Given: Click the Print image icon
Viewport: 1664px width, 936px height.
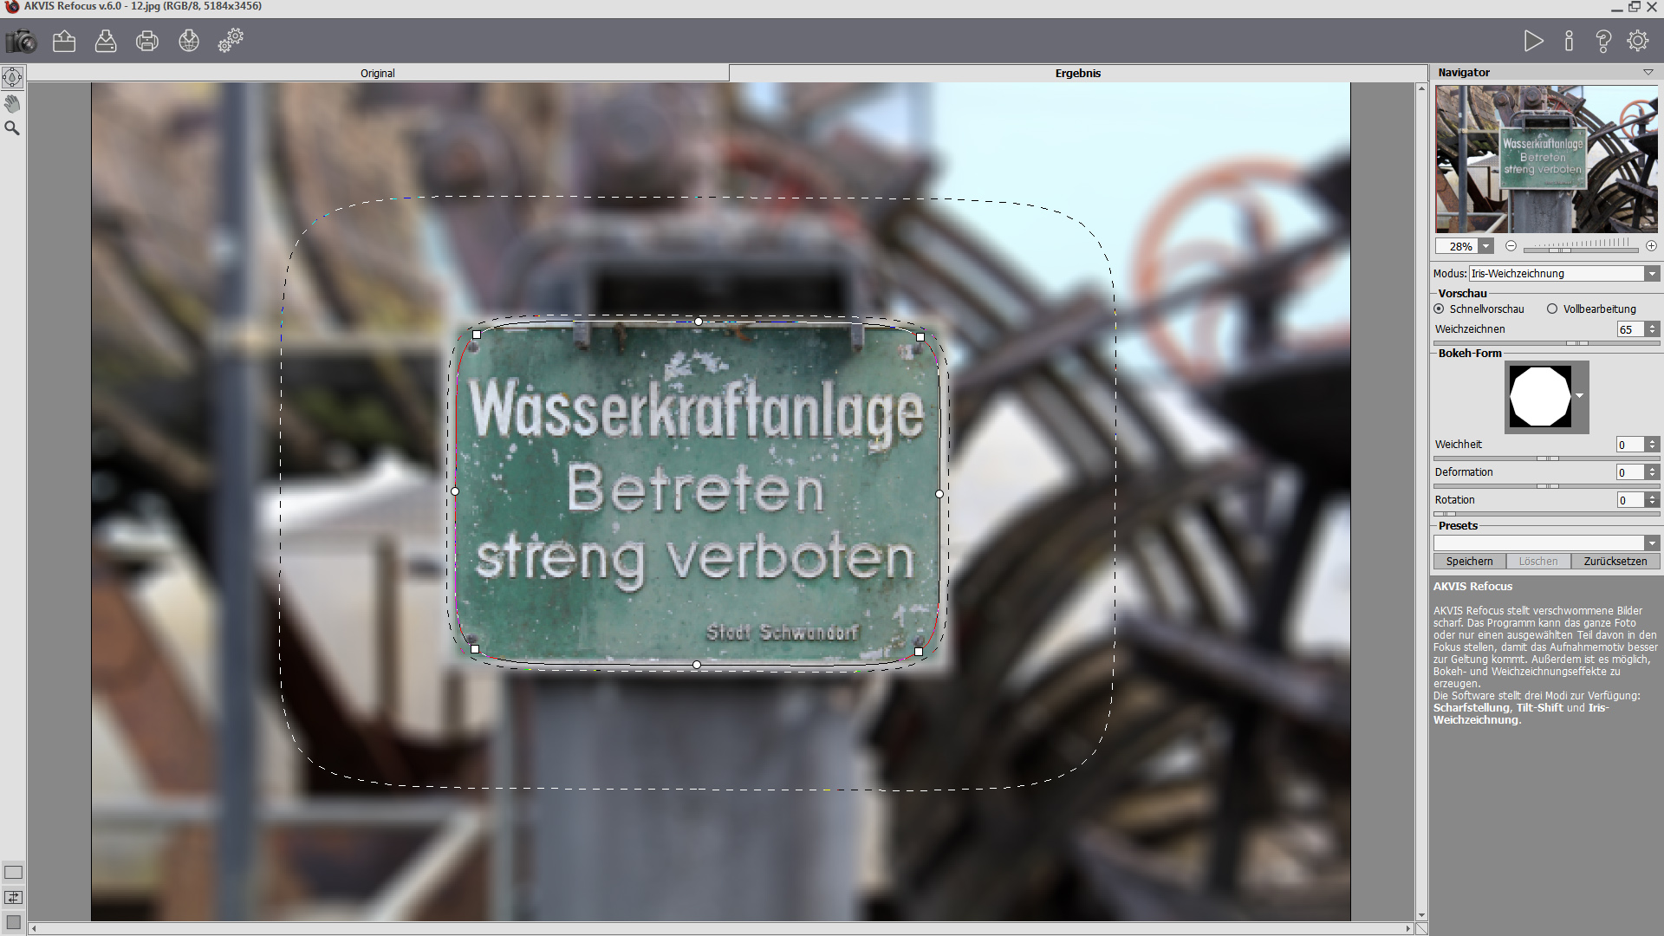Looking at the screenshot, I should pyautogui.click(x=147, y=41).
